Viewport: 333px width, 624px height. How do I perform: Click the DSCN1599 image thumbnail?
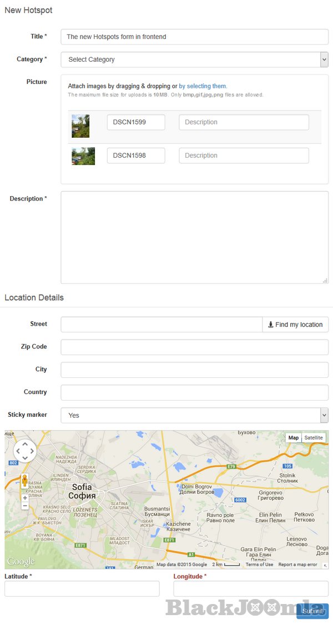[x=80, y=126]
